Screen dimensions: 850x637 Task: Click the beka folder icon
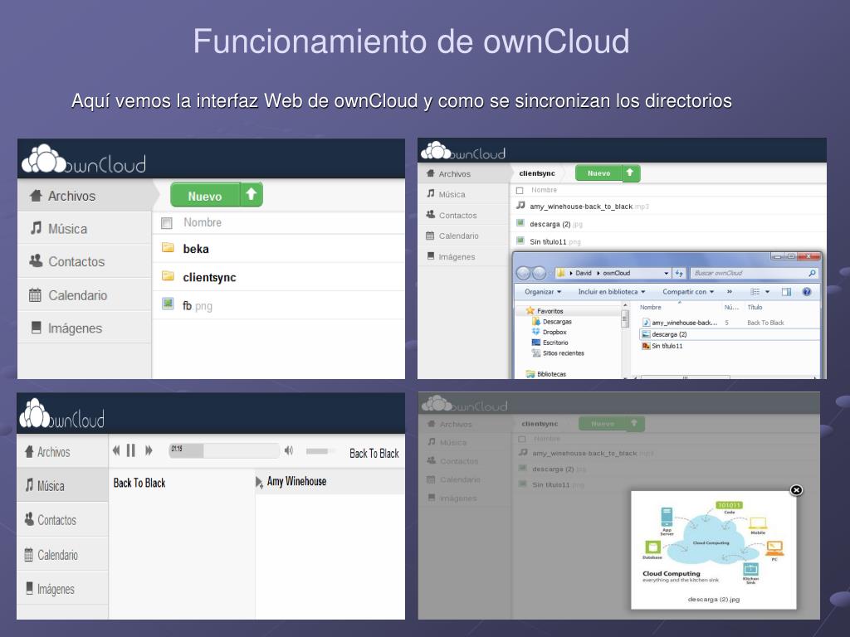point(168,248)
